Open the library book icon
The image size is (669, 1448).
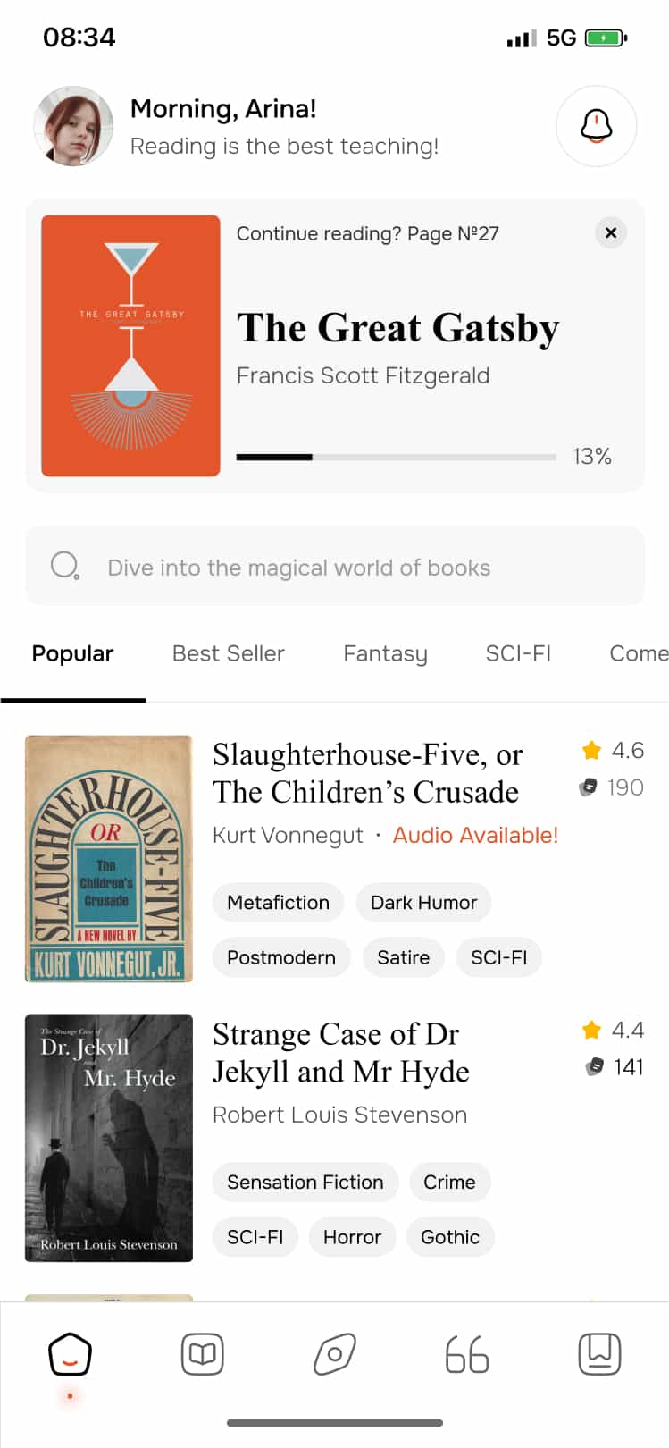tap(203, 1355)
